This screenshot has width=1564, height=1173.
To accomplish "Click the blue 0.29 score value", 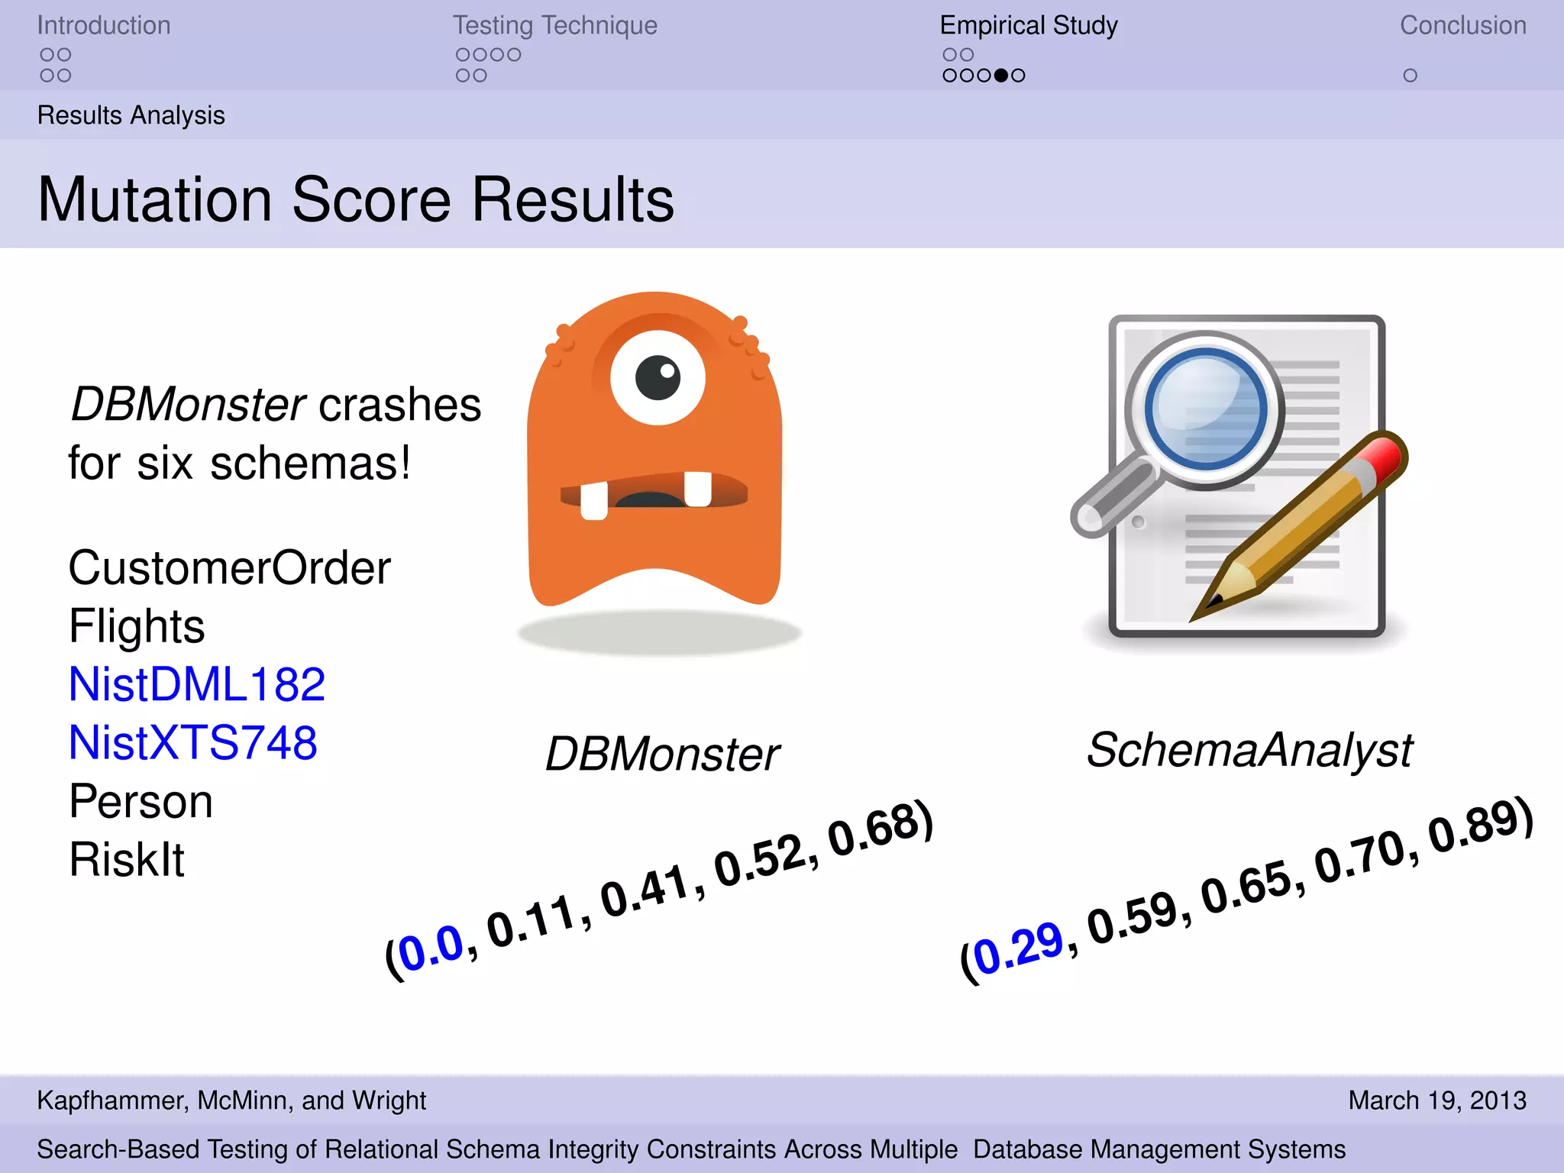I will 1019,948.
